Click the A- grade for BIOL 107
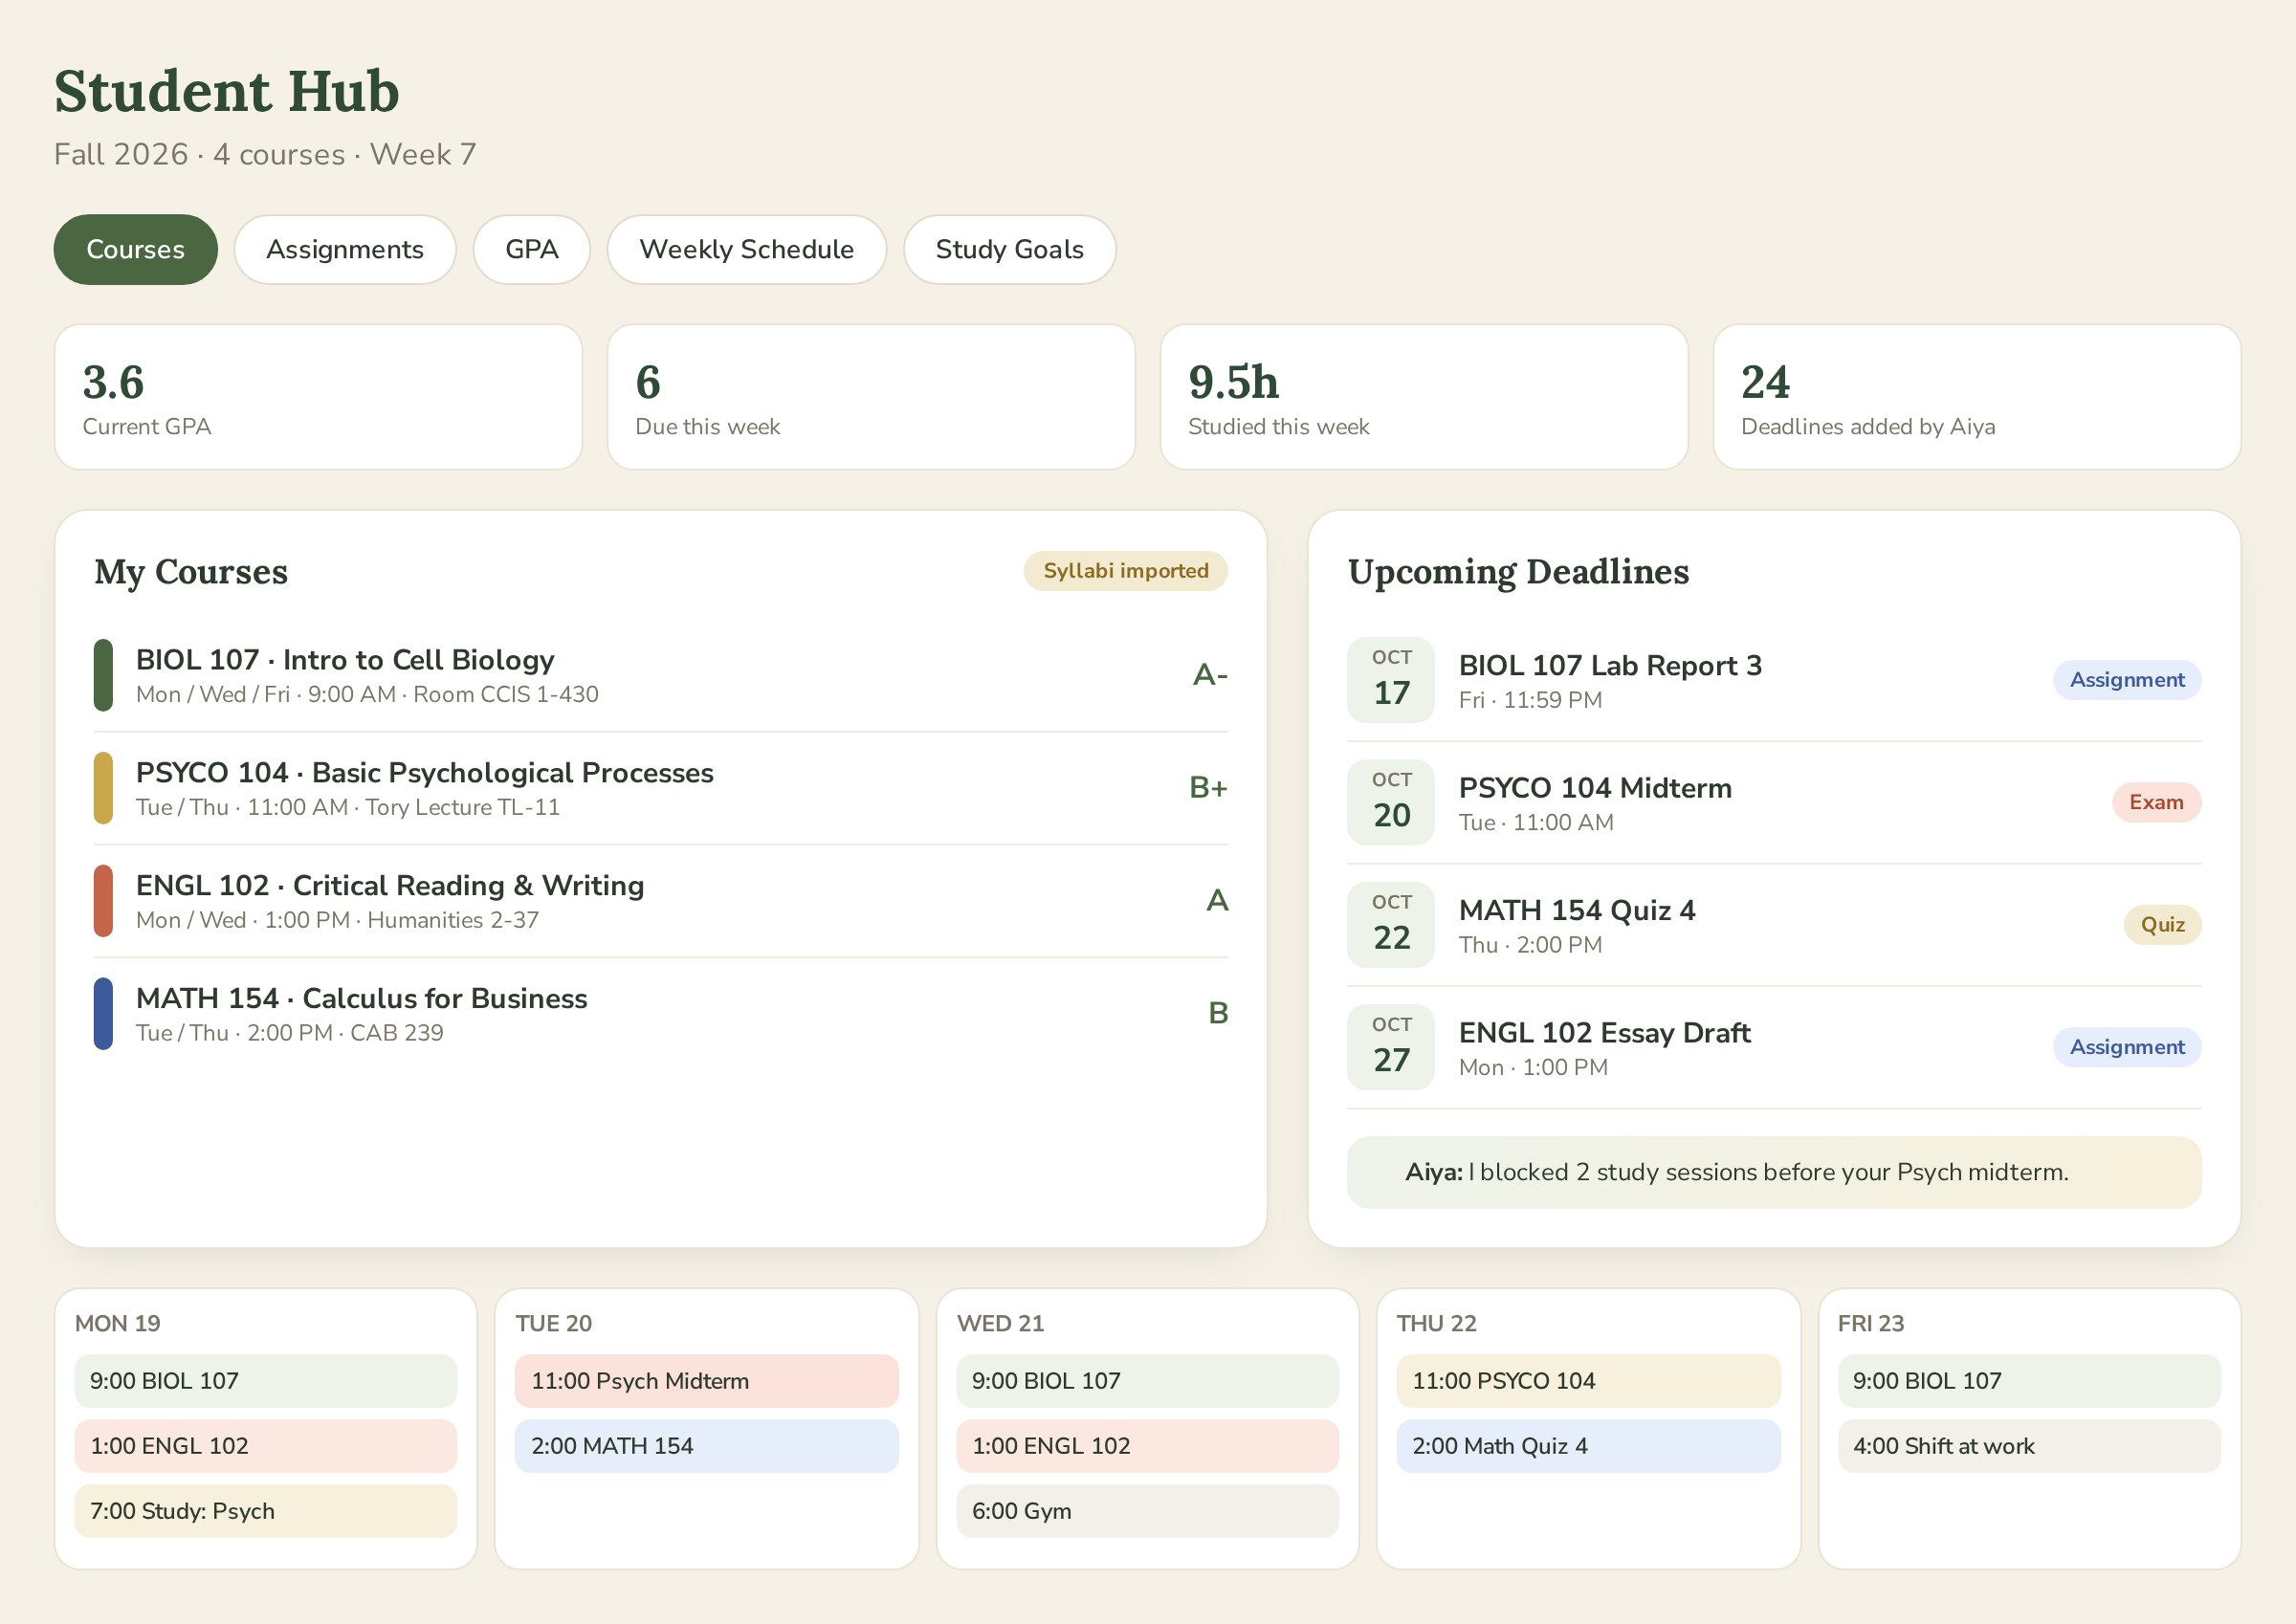Screen dimensions: 2296x1624 click(1210, 675)
